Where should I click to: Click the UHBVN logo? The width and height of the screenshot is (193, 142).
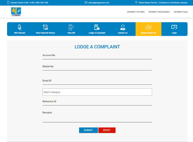coord(16,12)
